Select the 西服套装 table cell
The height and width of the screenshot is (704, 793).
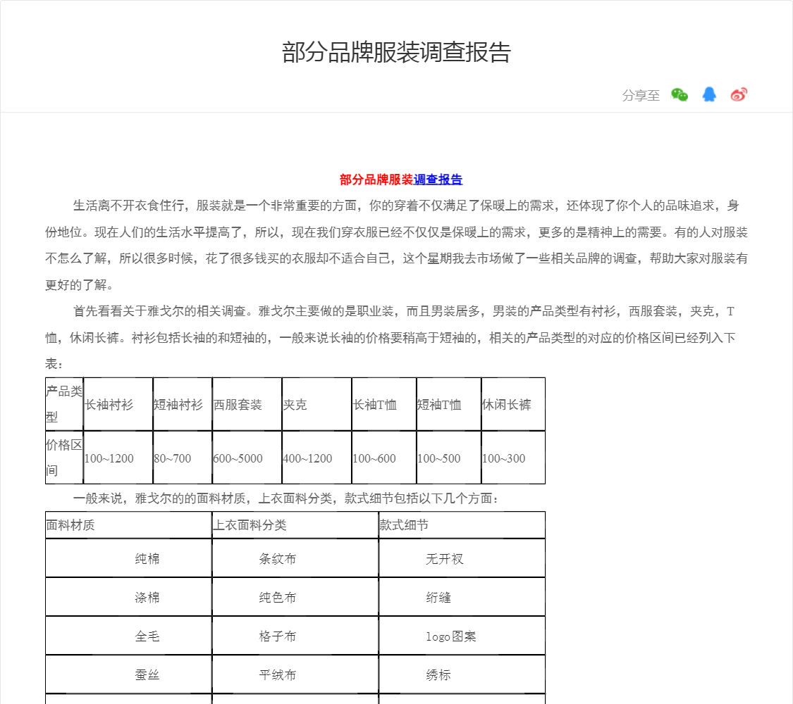[x=247, y=404]
